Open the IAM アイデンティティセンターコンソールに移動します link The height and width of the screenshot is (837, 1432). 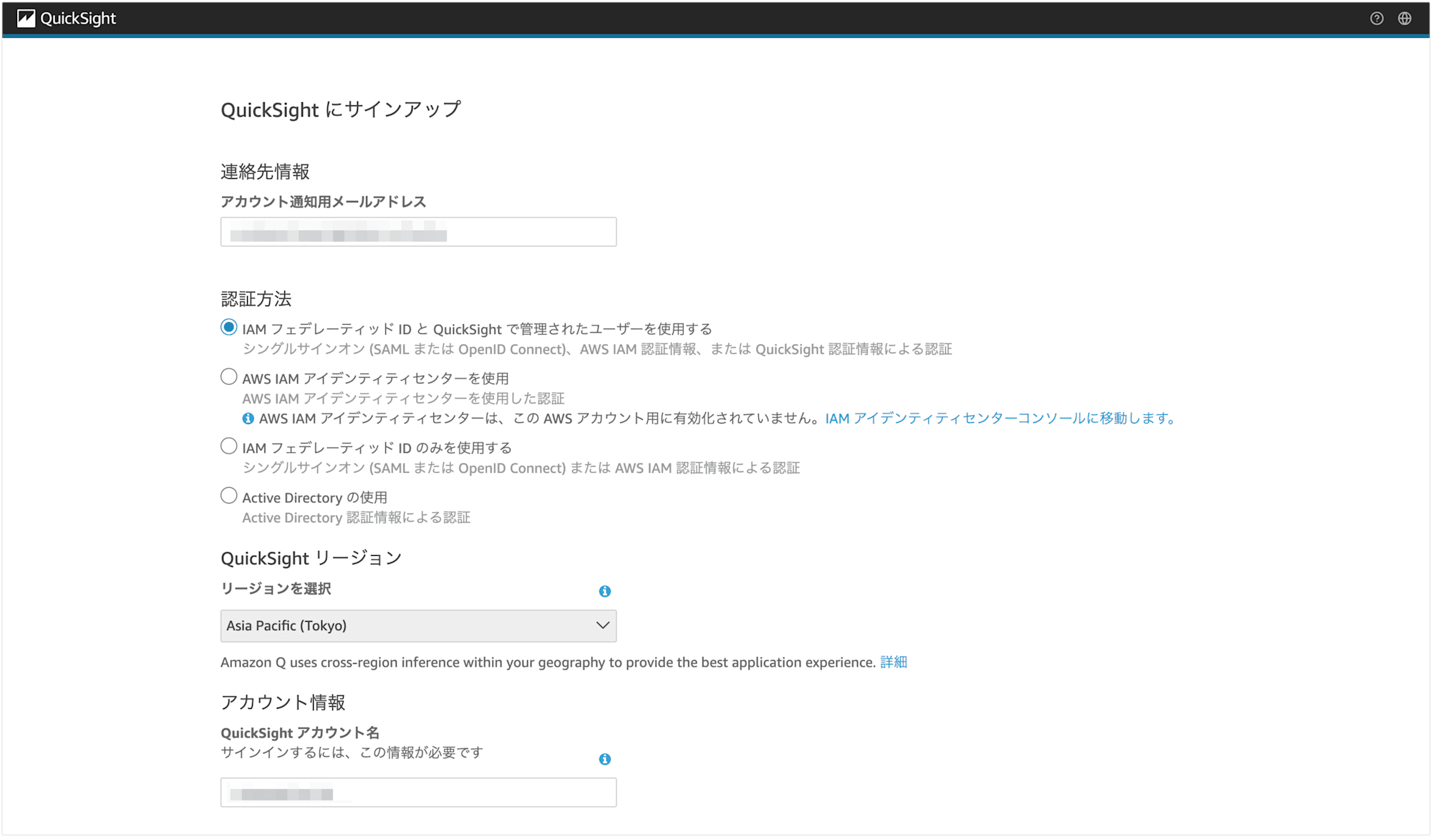1002,418
